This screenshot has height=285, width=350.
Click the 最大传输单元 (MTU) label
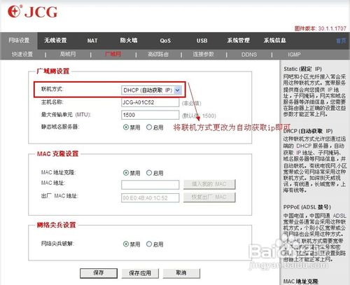[x=66, y=115]
